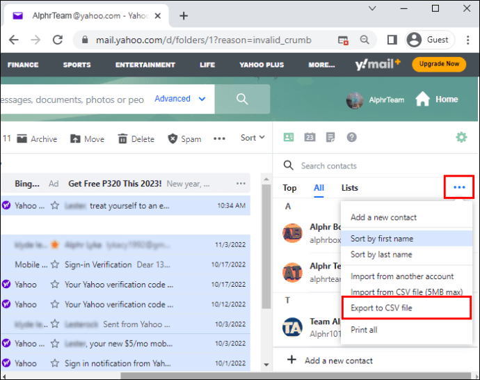Choose Export to CSV file
The height and width of the screenshot is (380, 480).
tap(406, 308)
